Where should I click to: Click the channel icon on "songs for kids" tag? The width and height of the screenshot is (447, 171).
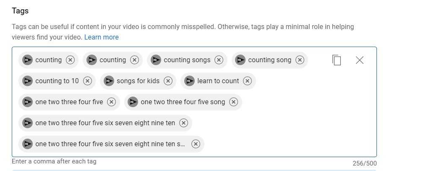tap(109, 81)
